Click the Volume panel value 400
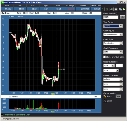Image resolution: width=127 pixels, height=121 pixels. click(x=96, y=97)
